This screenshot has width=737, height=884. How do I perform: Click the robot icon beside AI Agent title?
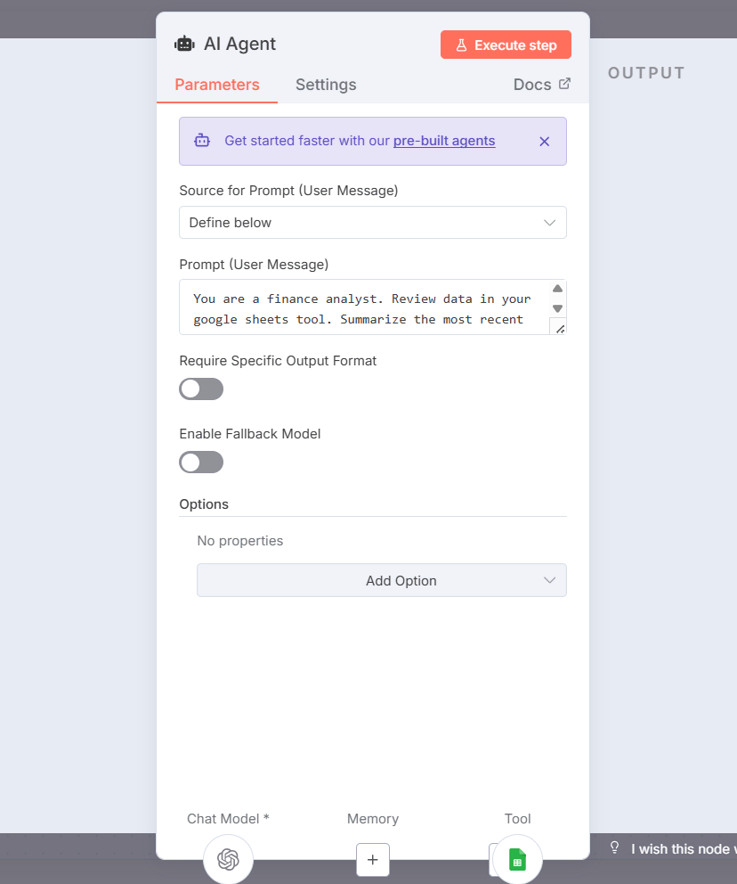[183, 43]
